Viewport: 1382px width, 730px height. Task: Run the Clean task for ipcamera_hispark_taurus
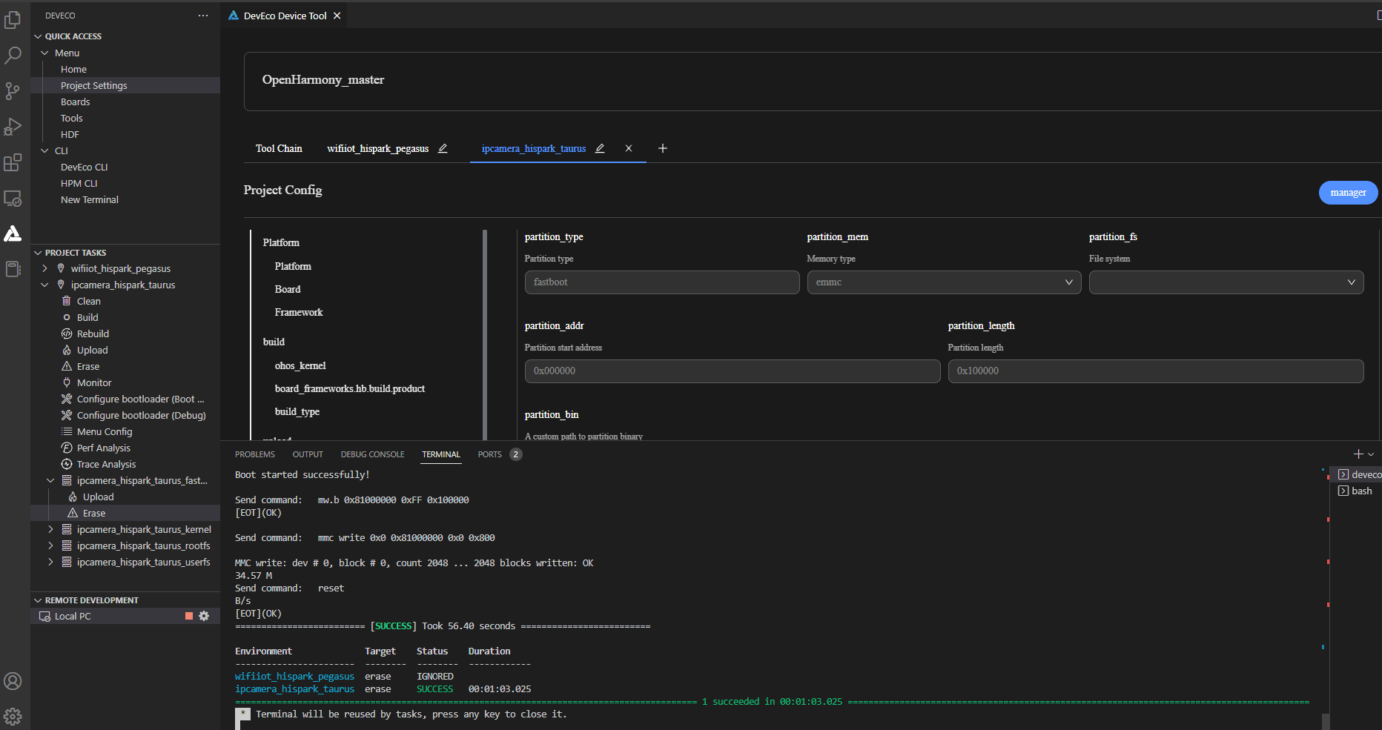pyautogui.click(x=88, y=301)
